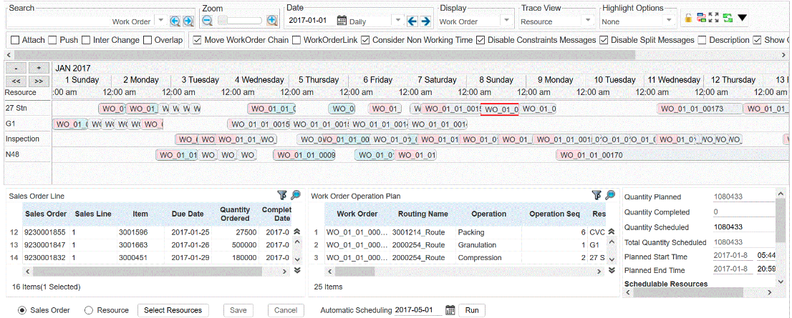This screenshot has width=792, height=318.
Task: Click the Sales Order Line horizontal scrollbar
Action: [x=147, y=272]
